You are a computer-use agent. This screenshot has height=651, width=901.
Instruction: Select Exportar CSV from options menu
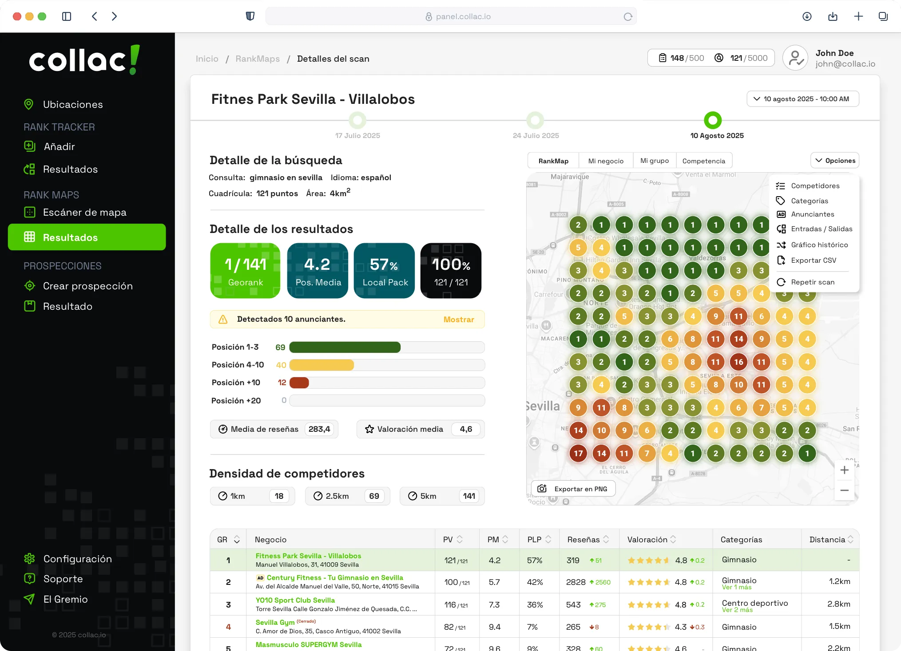click(x=813, y=260)
